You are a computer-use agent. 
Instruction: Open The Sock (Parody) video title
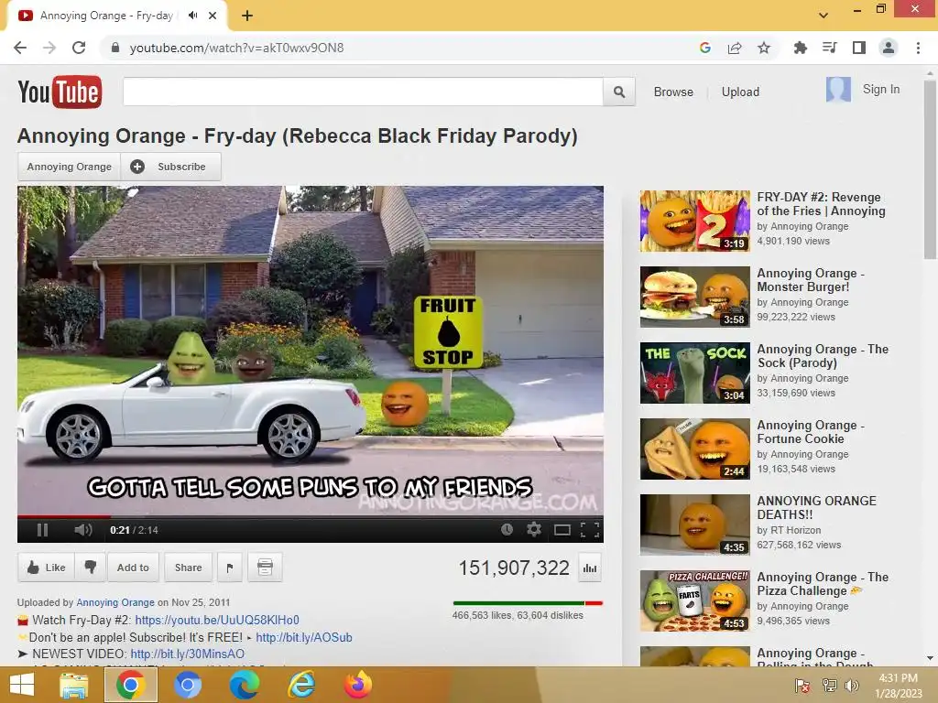pos(823,356)
